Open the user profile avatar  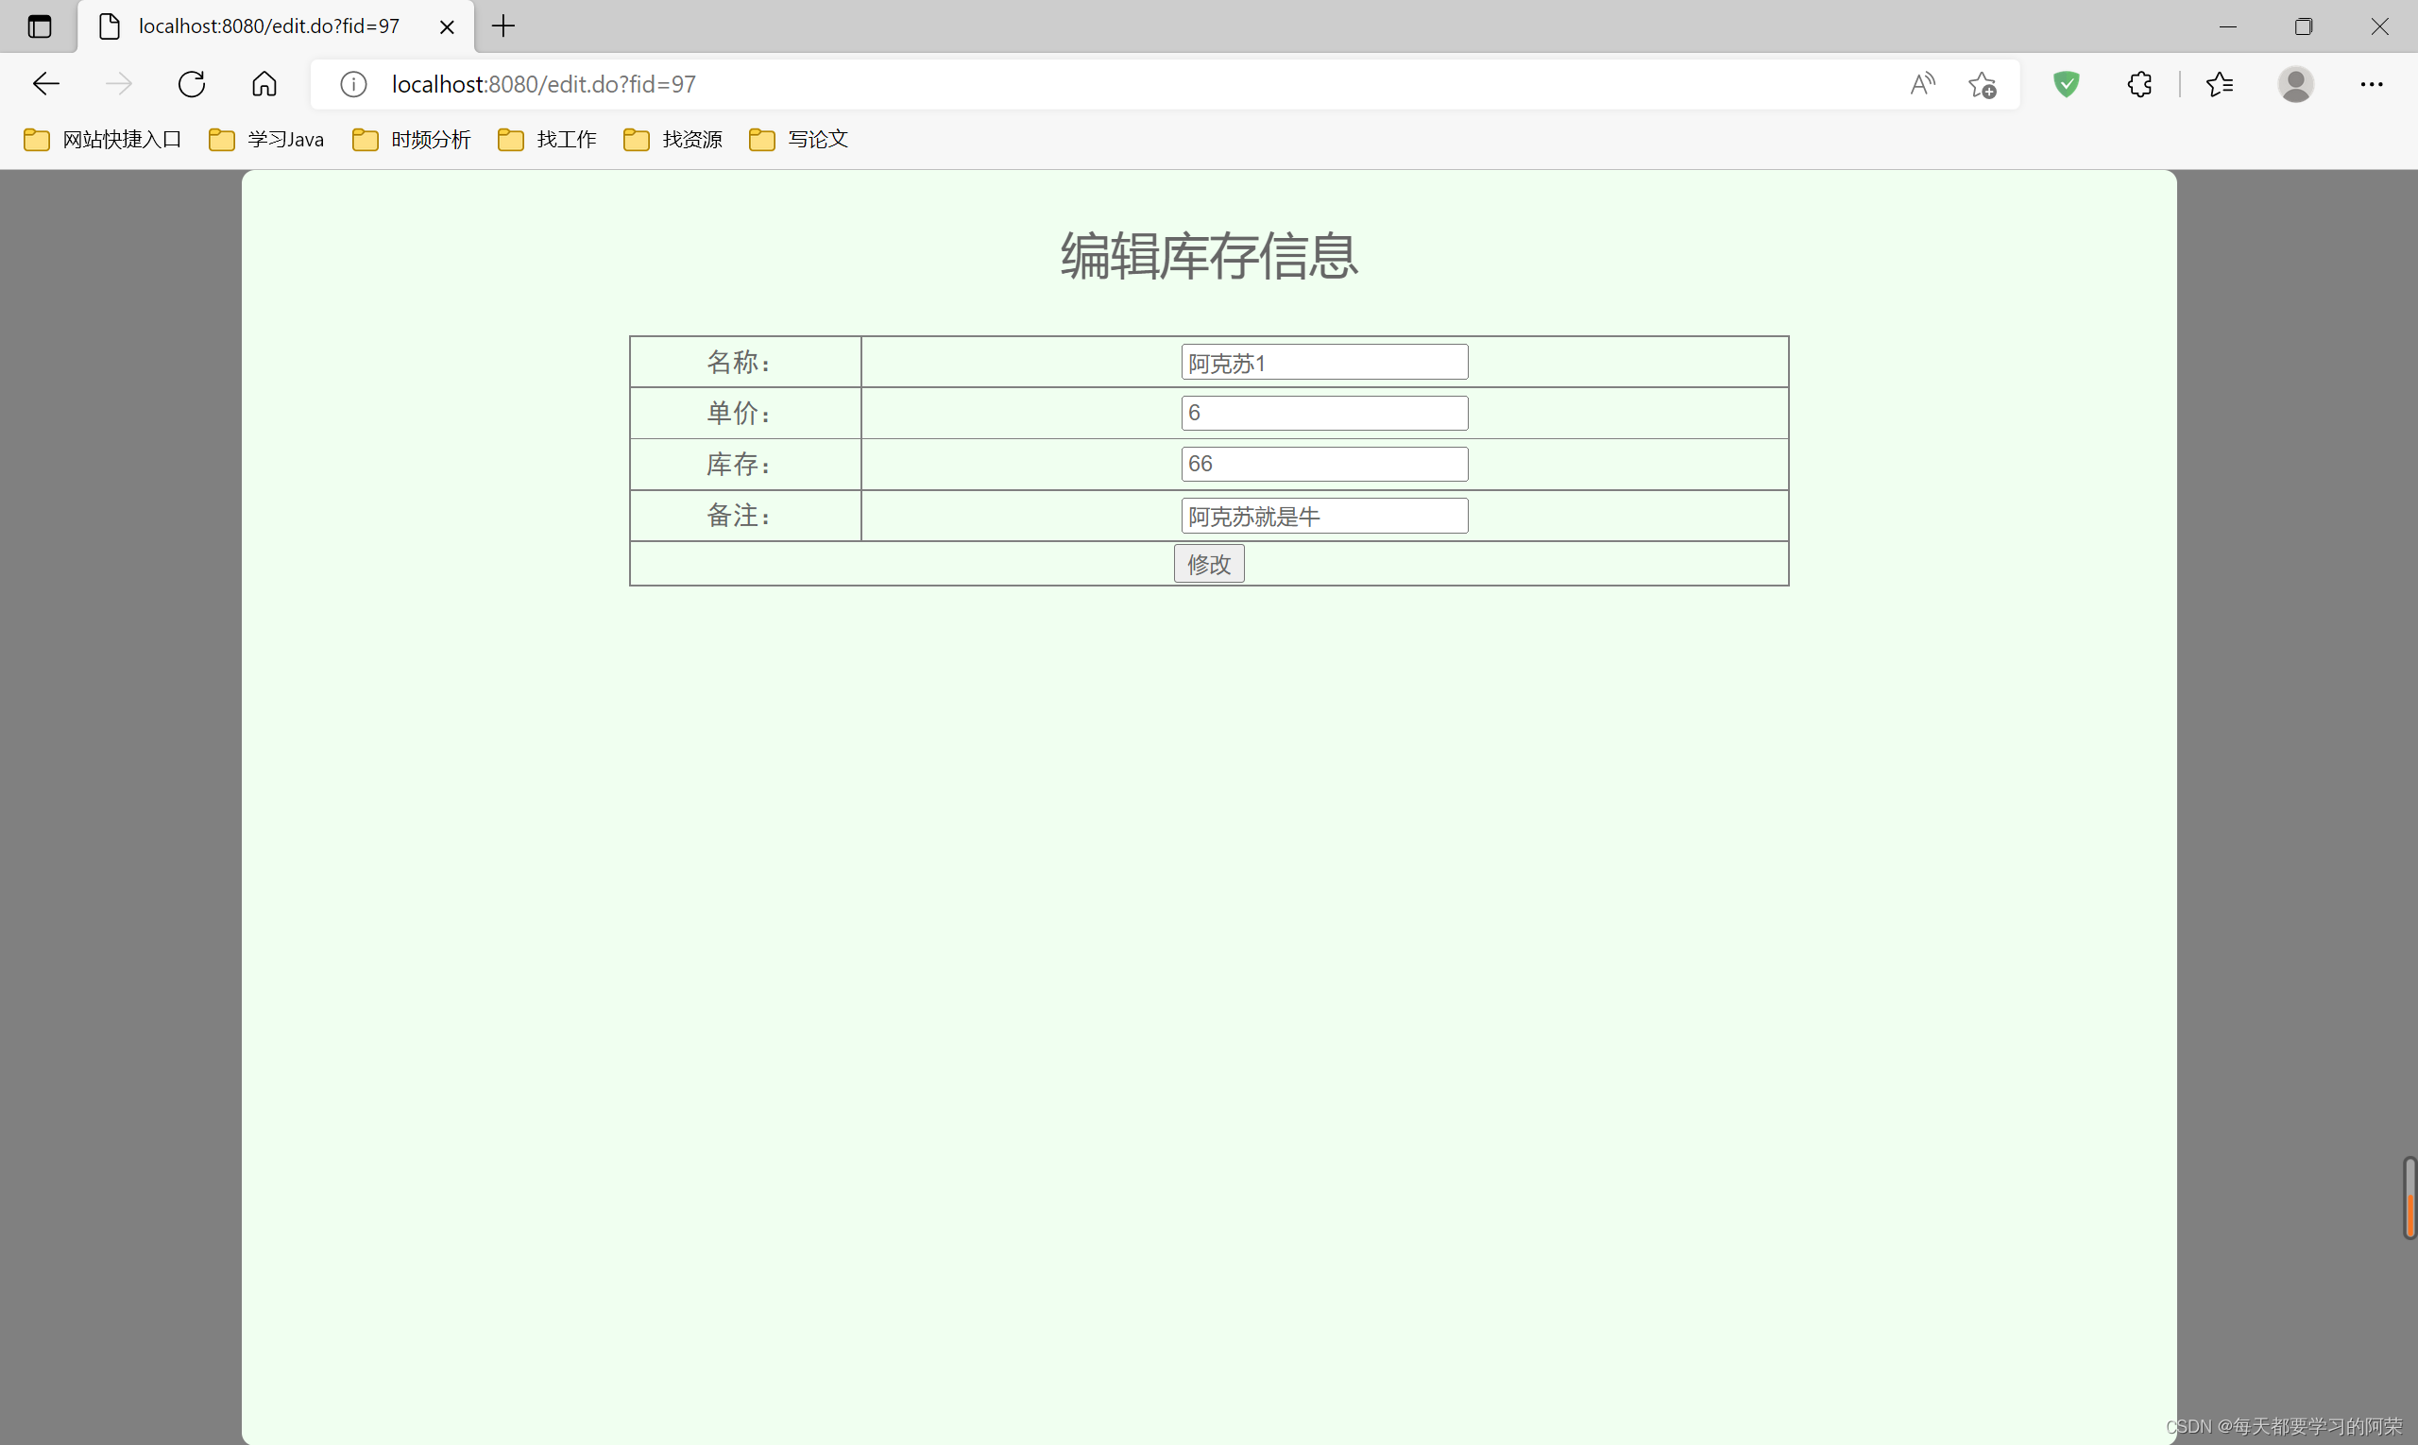(x=2295, y=84)
